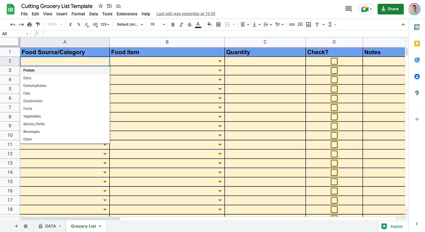Click the Share button
Image resolution: width=425 pixels, height=232 pixels.
390,9
